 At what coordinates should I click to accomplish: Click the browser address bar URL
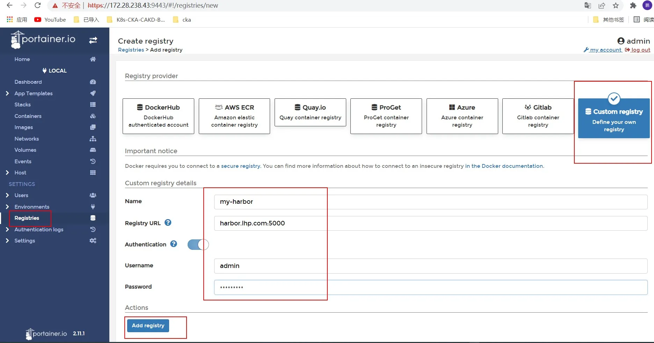(x=153, y=6)
